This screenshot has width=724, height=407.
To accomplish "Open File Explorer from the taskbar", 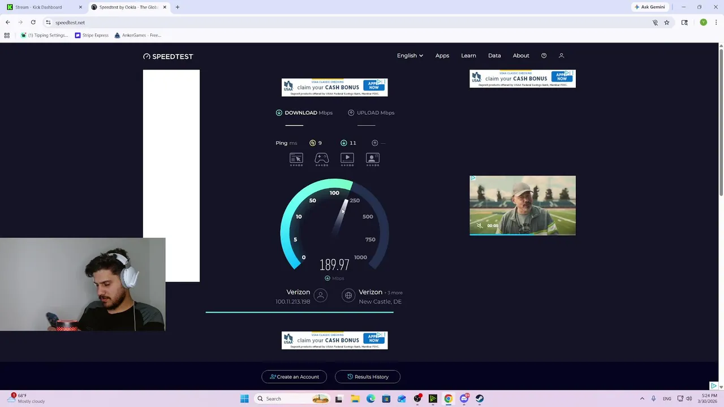I will pyautogui.click(x=355, y=399).
